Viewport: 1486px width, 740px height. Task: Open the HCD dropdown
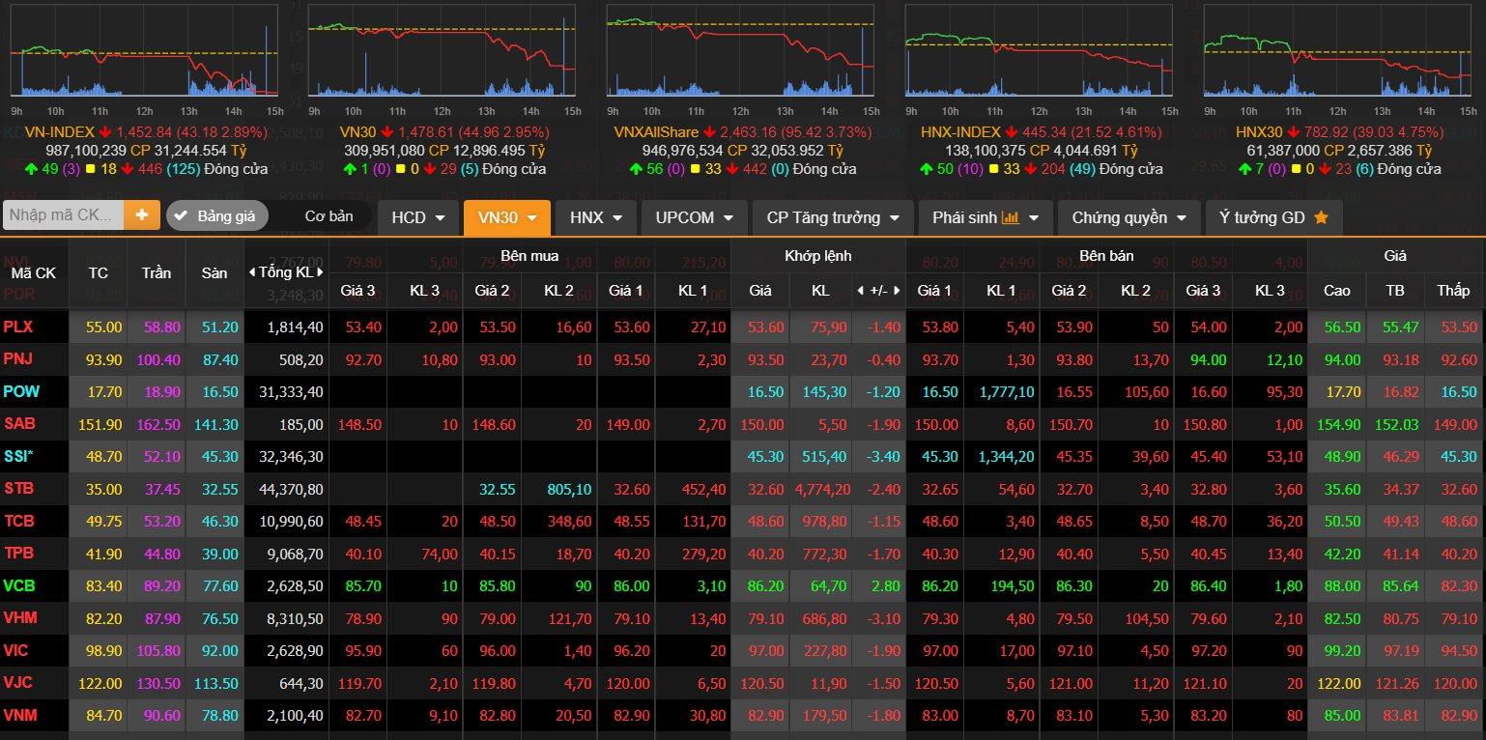tap(418, 217)
